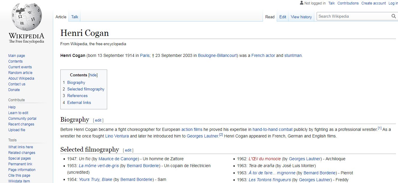This screenshot has height=183, width=398.
Task: Click Cite this page
Action: tap(19, 176)
